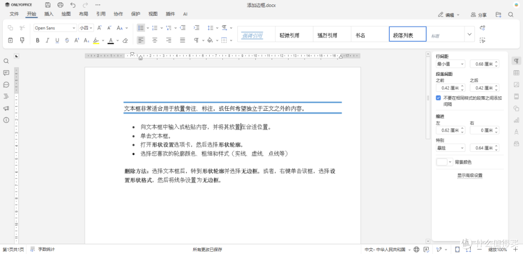Select the bulleted list icon
Viewport: 523px width, 254px height.
[141, 28]
